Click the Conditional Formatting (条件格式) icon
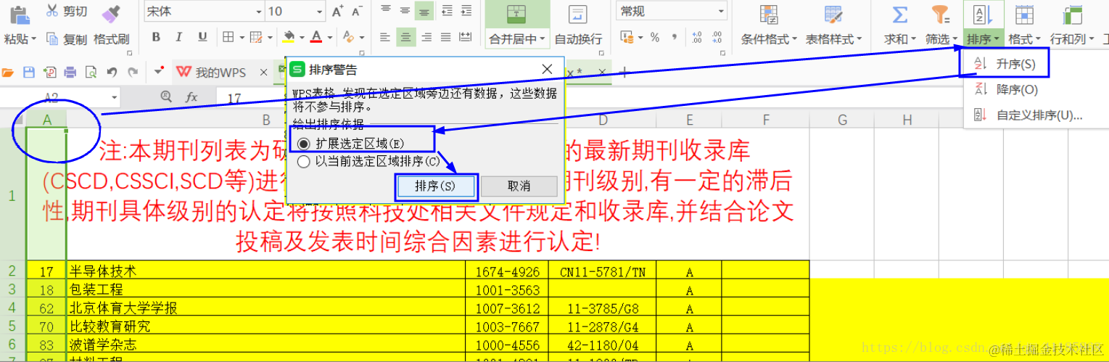Image resolution: width=1109 pixels, height=362 pixels. pos(769,15)
